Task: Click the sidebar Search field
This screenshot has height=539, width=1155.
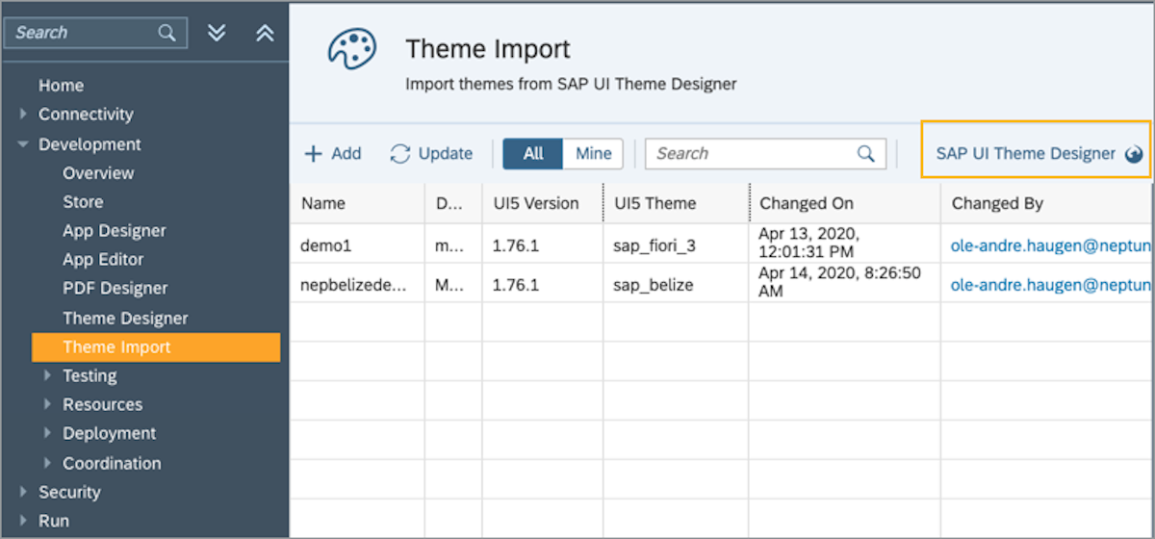Action: pyautogui.click(x=95, y=33)
